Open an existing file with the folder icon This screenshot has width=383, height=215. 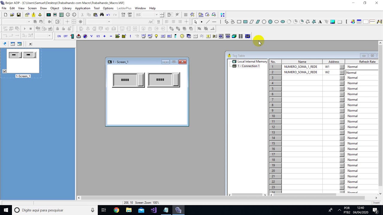[12, 15]
